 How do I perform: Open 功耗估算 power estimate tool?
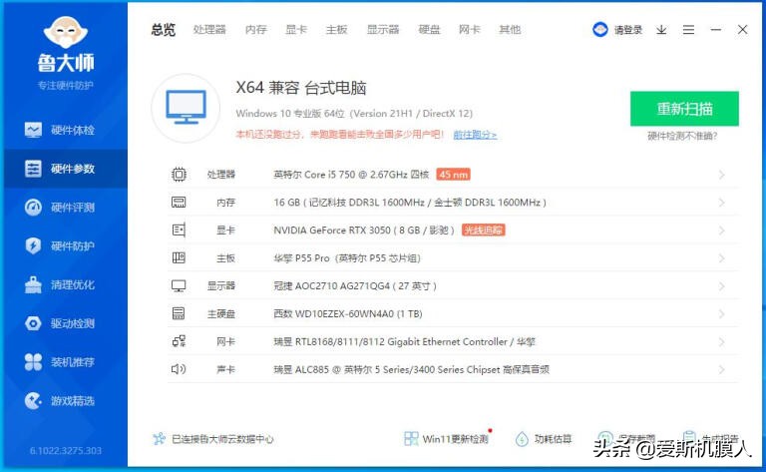[x=544, y=439]
